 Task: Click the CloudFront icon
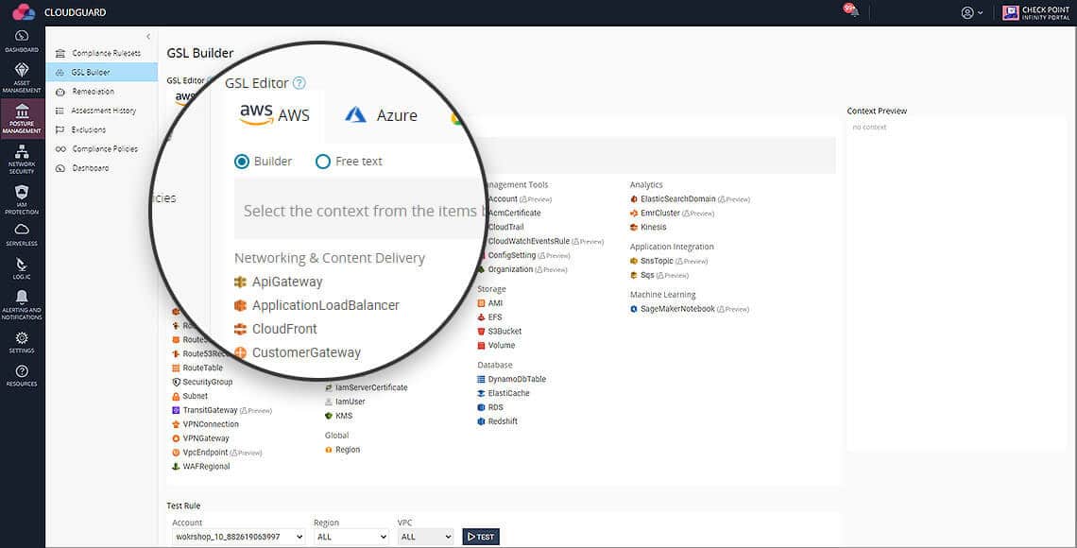click(x=240, y=329)
